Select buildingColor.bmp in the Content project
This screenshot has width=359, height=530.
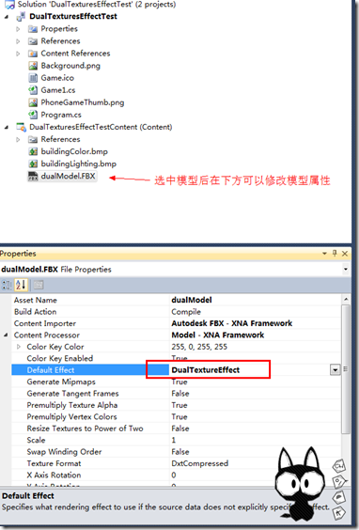tap(74, 152)
